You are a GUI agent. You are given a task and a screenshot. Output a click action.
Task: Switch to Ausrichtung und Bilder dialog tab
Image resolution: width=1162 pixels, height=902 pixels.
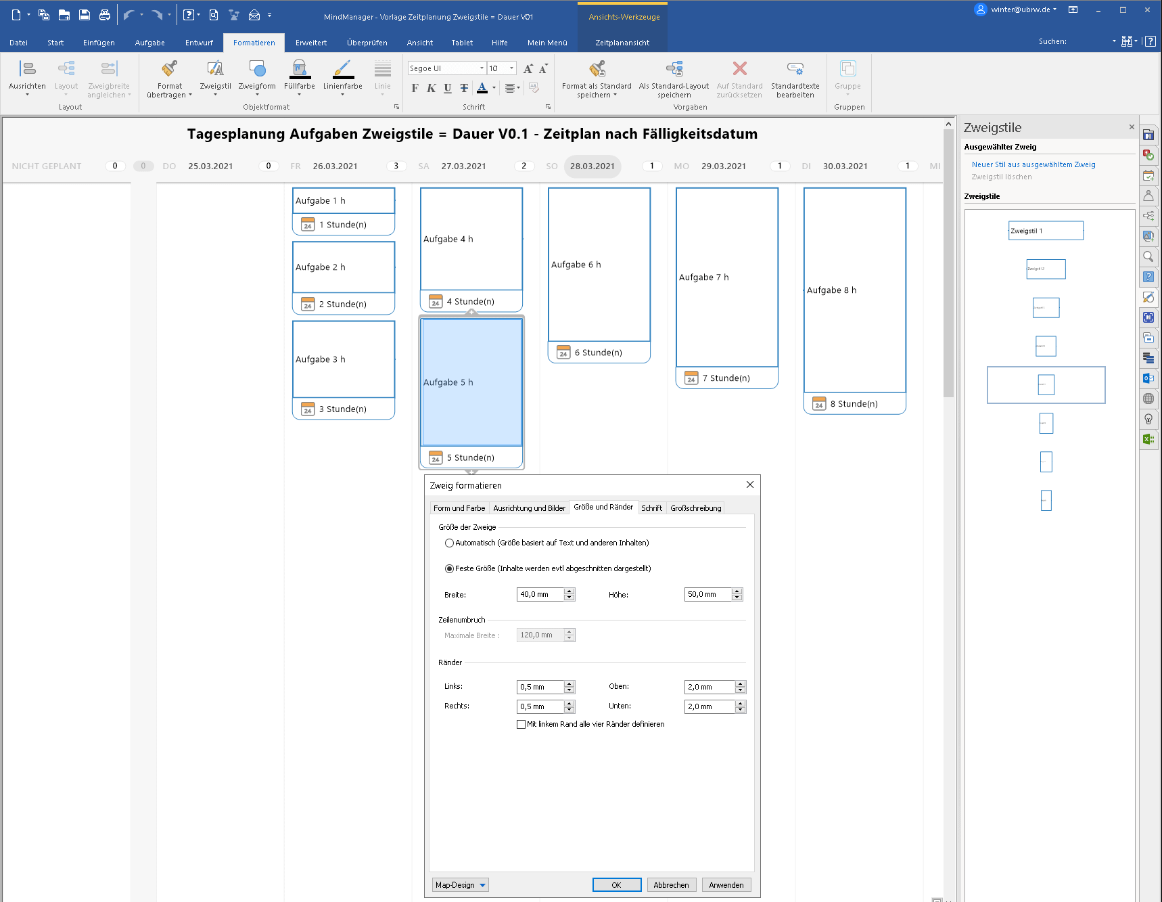pos(529,508)
